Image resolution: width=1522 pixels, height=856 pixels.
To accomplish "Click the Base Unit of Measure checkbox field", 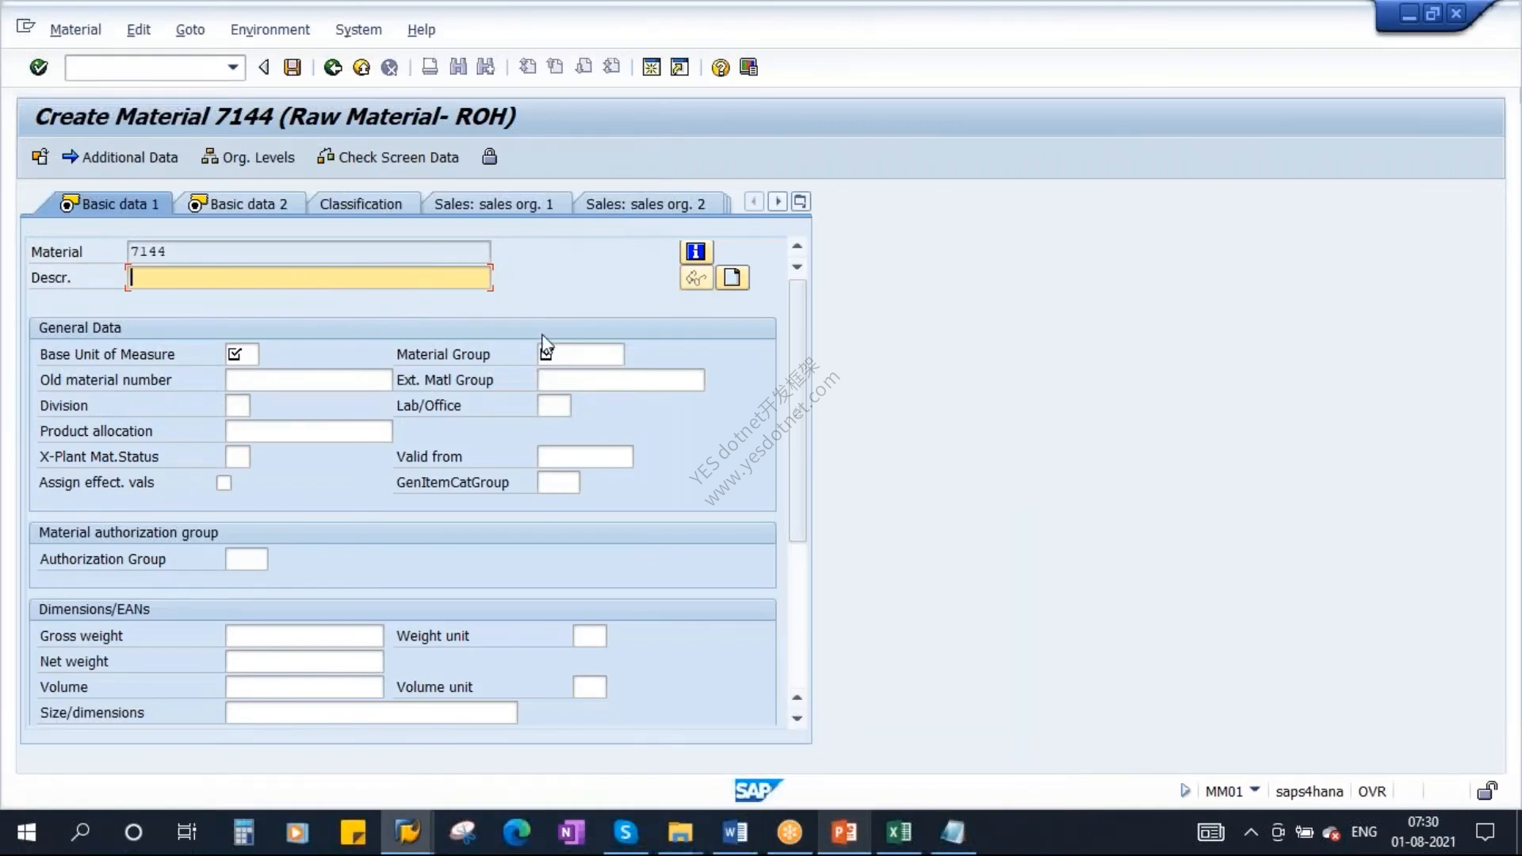I will [242, 354].
